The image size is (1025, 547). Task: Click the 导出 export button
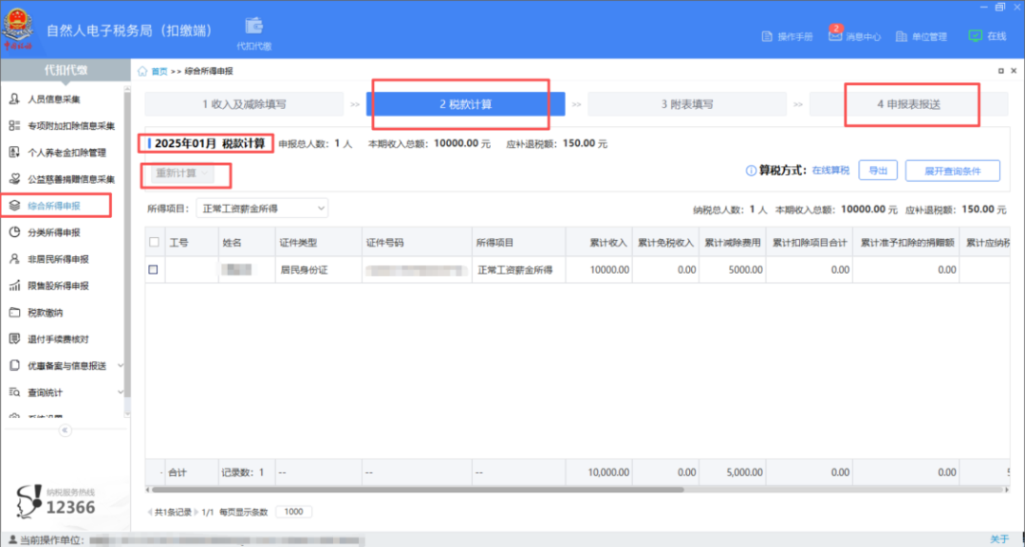878,171
